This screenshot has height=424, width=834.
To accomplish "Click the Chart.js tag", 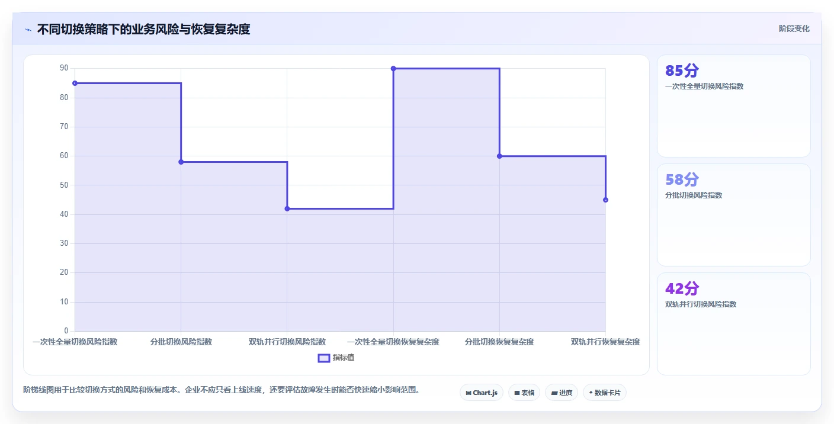I will [x=482, y=393].
